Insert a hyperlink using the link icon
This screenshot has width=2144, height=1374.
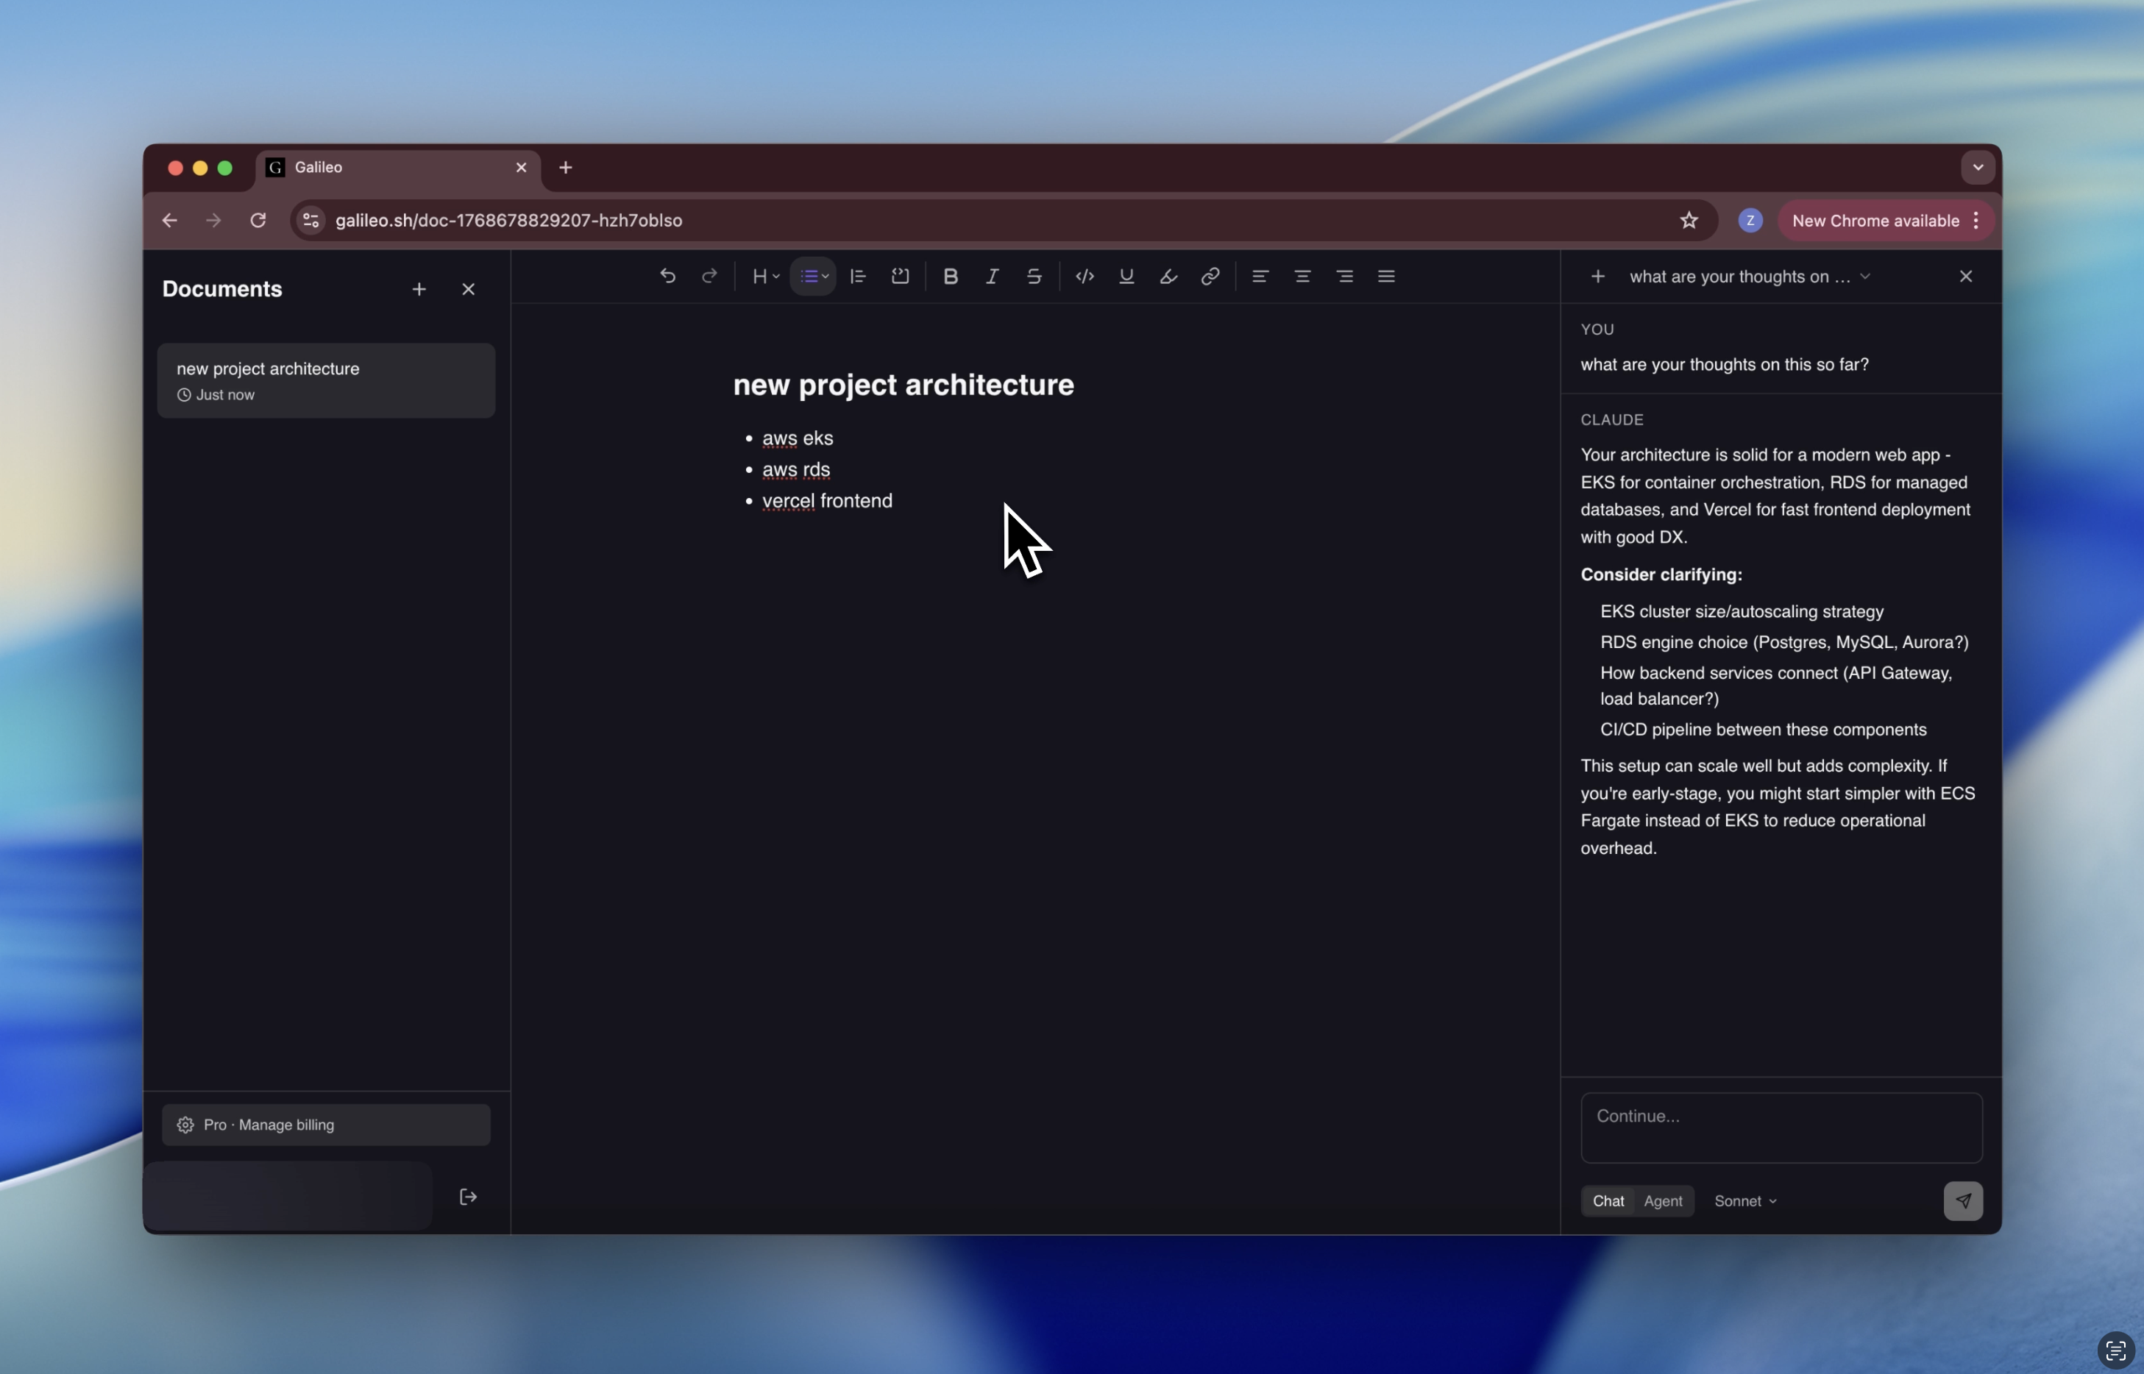pos(1211,277)
